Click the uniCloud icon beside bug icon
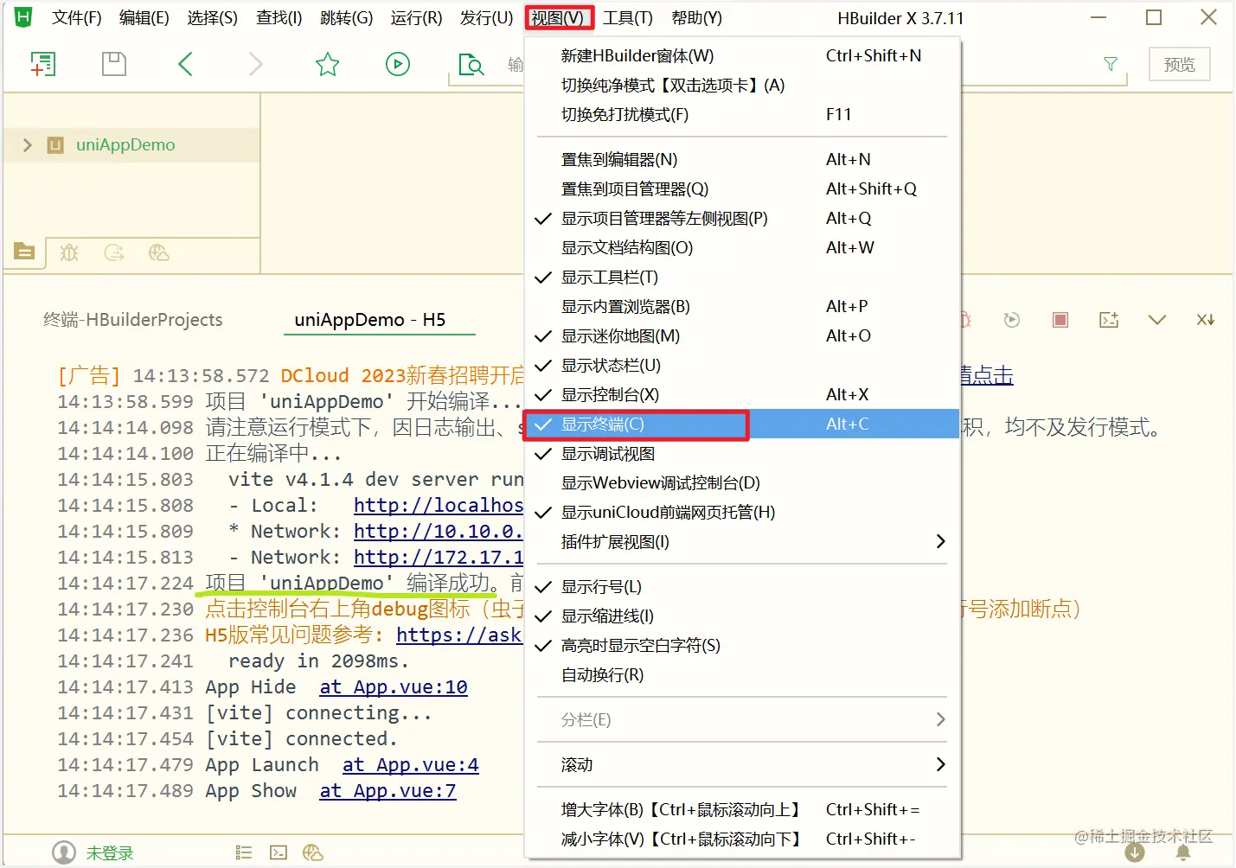Image resolution: width=1236 pixels, height=868 pixels. coord(114,252)
